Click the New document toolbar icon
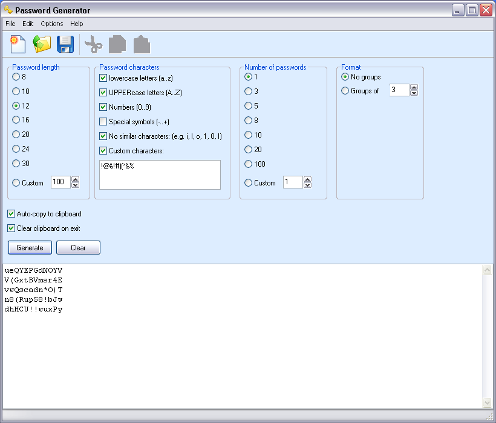Screen dimensions: 496x423 click(18, 44)
